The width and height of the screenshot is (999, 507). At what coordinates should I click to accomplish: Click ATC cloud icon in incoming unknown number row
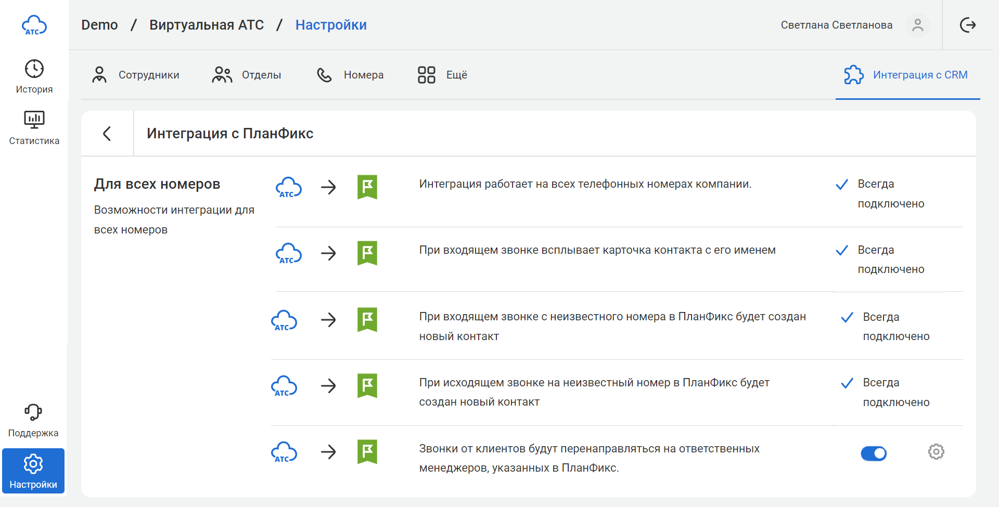[x=284, y=320]
